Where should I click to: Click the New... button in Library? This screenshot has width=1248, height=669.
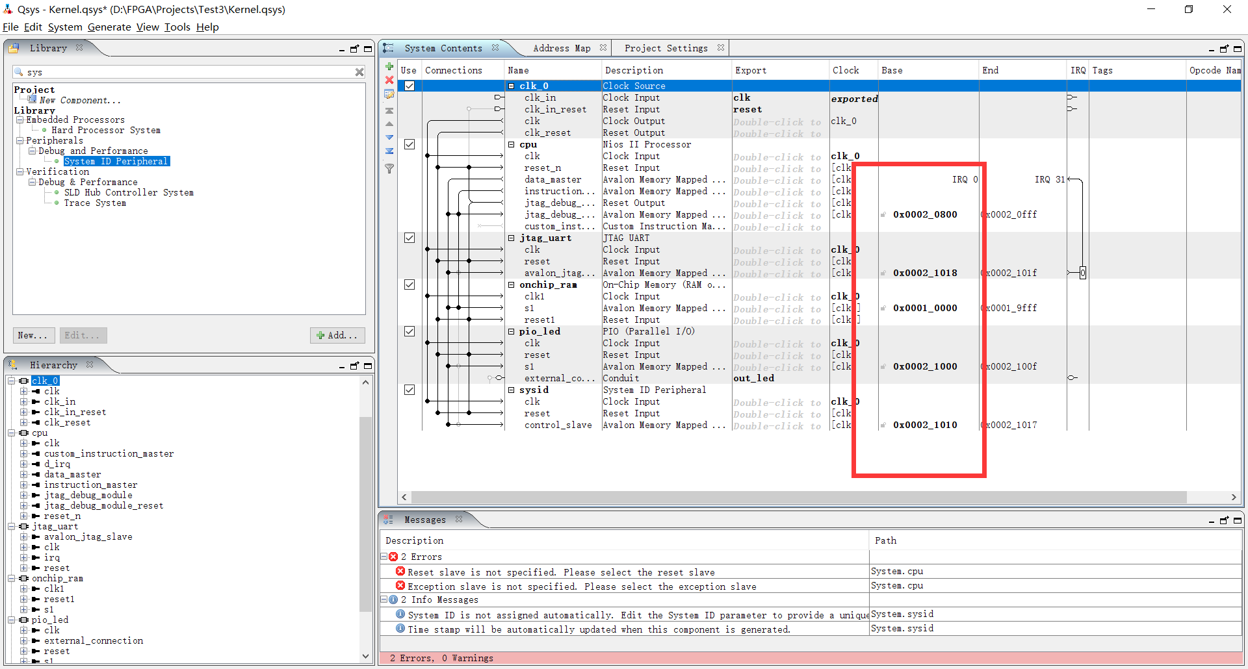tap(34, 335)
